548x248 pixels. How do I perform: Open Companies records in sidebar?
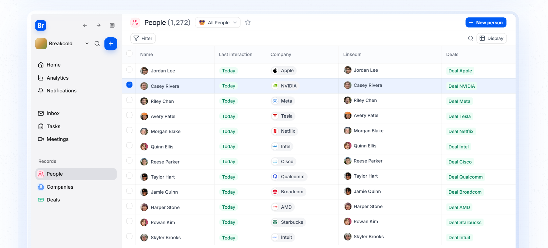[76, 187]
